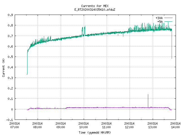Click the 0.8 y-axis tick label
This screenshot has width=181, height=135.
(x=10, y=25)
